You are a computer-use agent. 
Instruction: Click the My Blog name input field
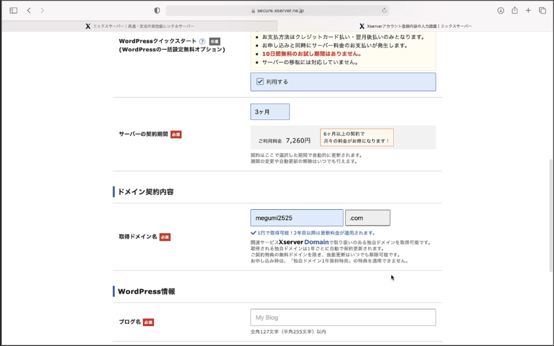point(343,317)
